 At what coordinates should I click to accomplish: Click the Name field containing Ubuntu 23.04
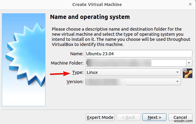tap(139, 53)
